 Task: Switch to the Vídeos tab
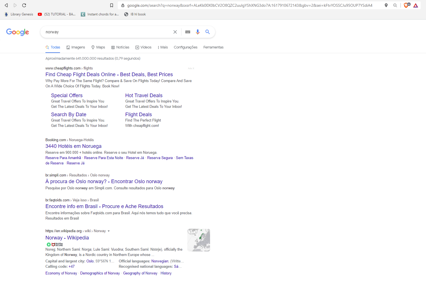[x=143, y=47]
